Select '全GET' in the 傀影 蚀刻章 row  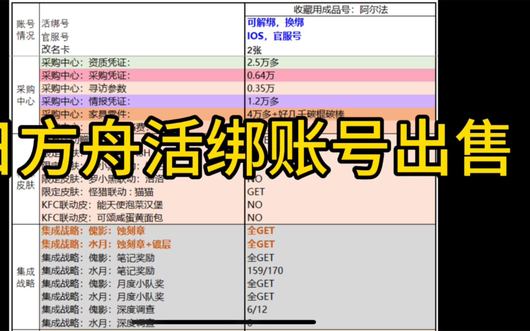click(x=261, y=231)
